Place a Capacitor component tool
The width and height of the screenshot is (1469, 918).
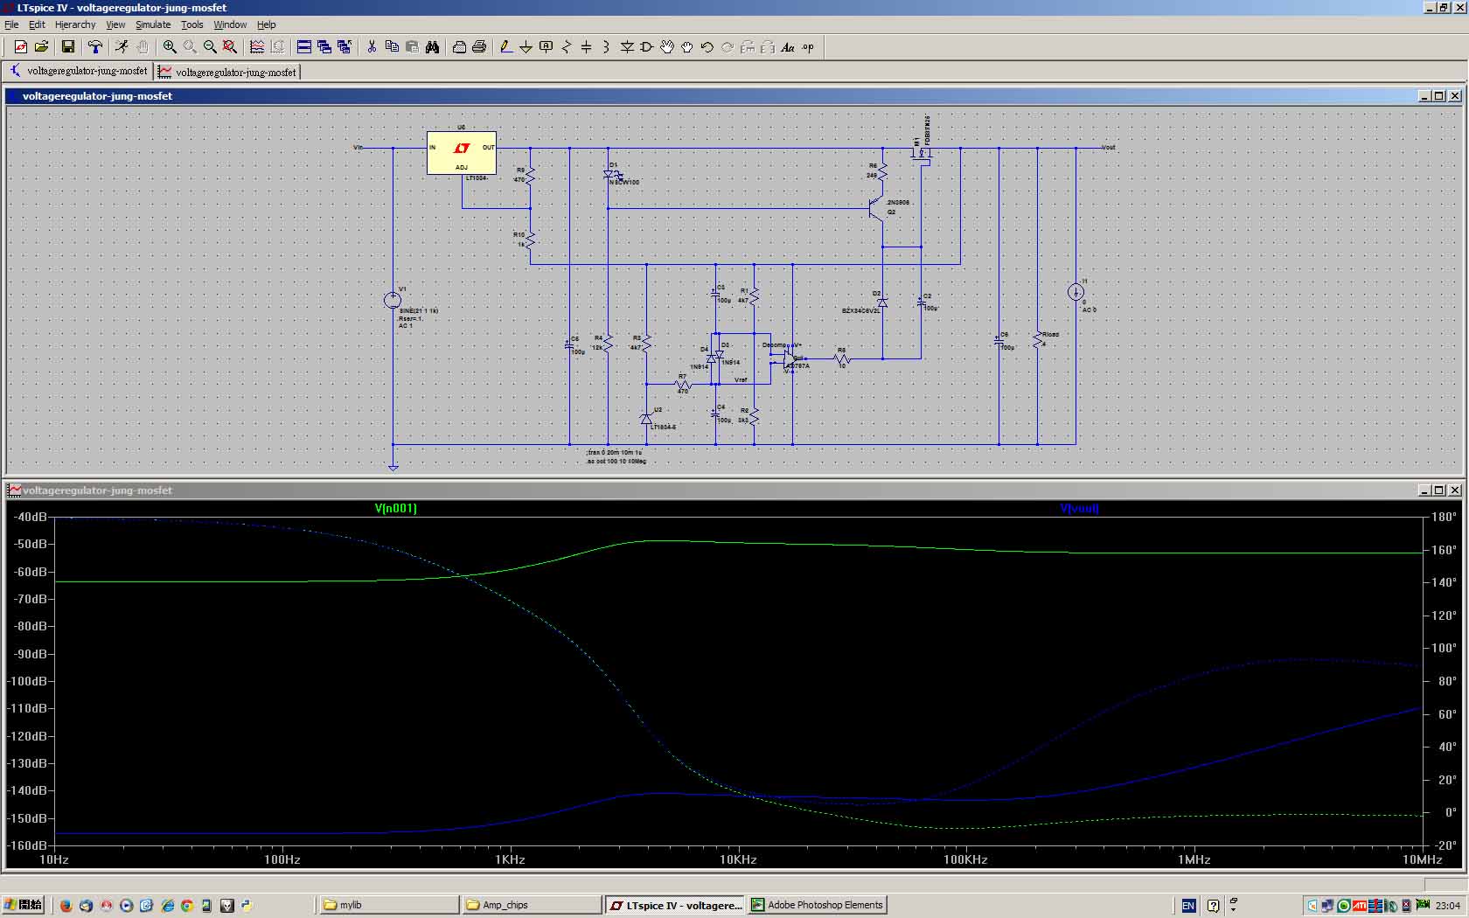pyautogui.click(x=587, y=47)
